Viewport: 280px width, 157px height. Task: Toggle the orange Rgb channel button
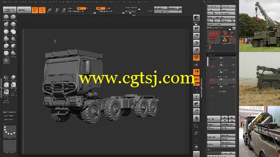[81, 8]
